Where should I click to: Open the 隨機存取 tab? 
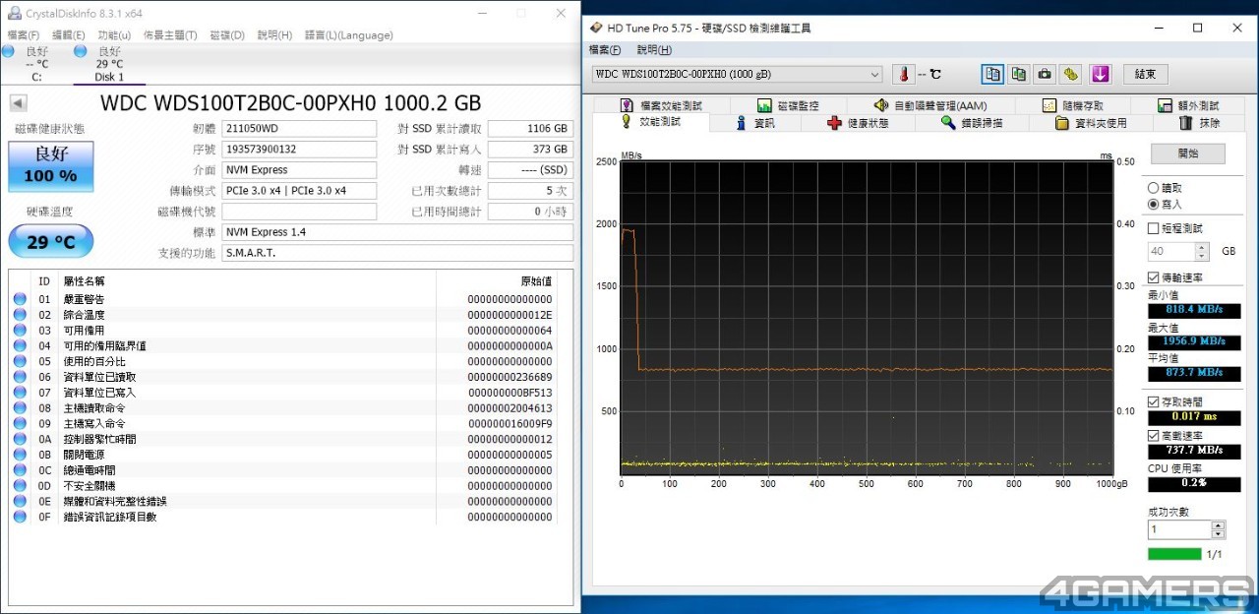tap(1072, 105)
